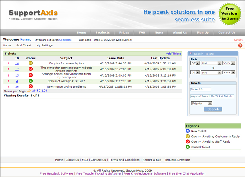The width and height of the screenshot is (245, 177).
Task: Open the end date year dropdown
Action: [229, 72]
